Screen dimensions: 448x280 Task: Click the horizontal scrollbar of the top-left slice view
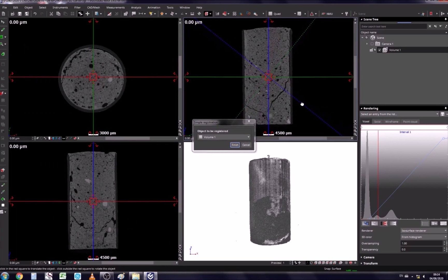128,138
